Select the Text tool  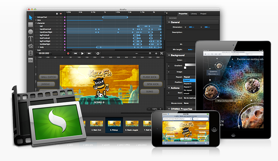(30, 39)
